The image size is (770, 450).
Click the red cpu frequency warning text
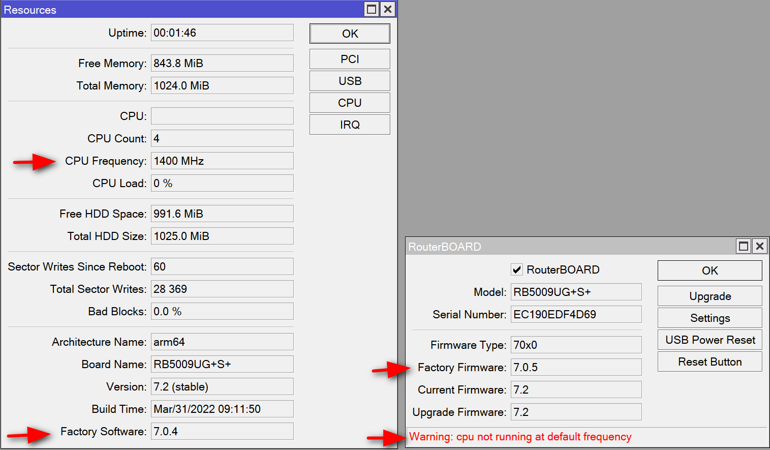[520, 437]
